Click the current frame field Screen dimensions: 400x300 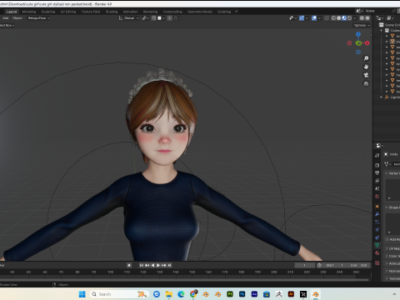coord(305,265)
